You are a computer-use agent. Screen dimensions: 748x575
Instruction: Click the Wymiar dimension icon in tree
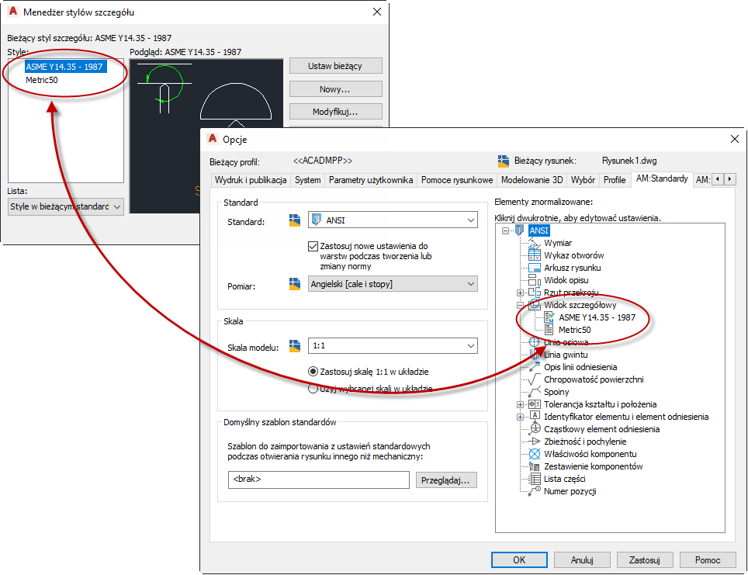[x=535, y=243]
